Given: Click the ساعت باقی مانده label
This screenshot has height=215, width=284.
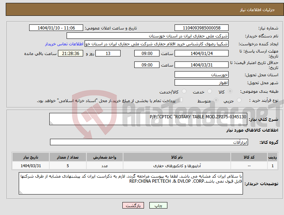Looking at the screenshot, I should [40, 54].
